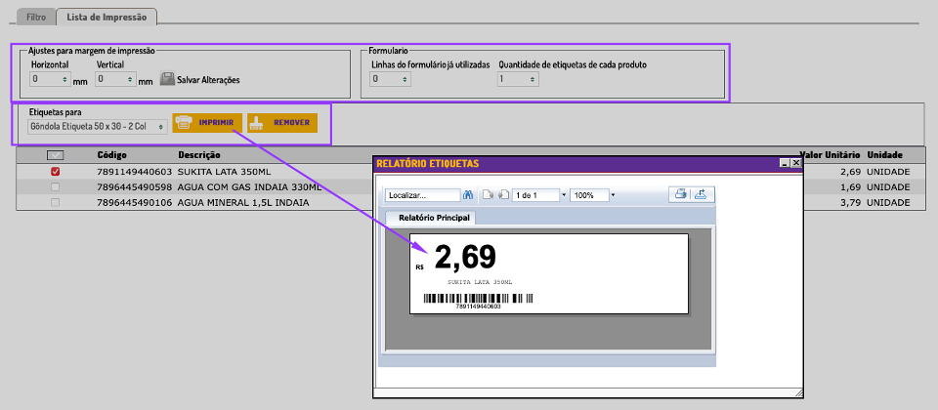This screenshot has height=410, width=938.
Task: Click the Salvar Alterações label
Action: point(208,79)
